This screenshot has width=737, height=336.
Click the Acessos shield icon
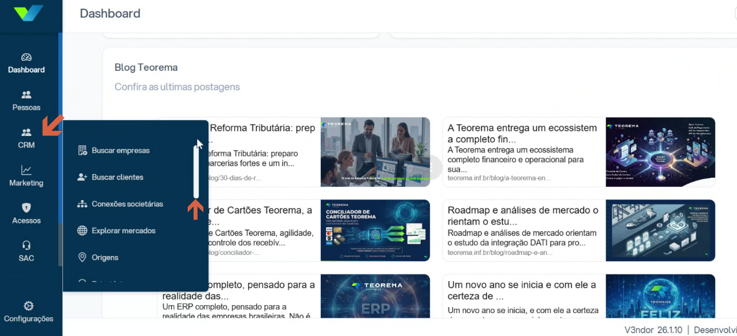pyautogui.click(x=26, y=207)
